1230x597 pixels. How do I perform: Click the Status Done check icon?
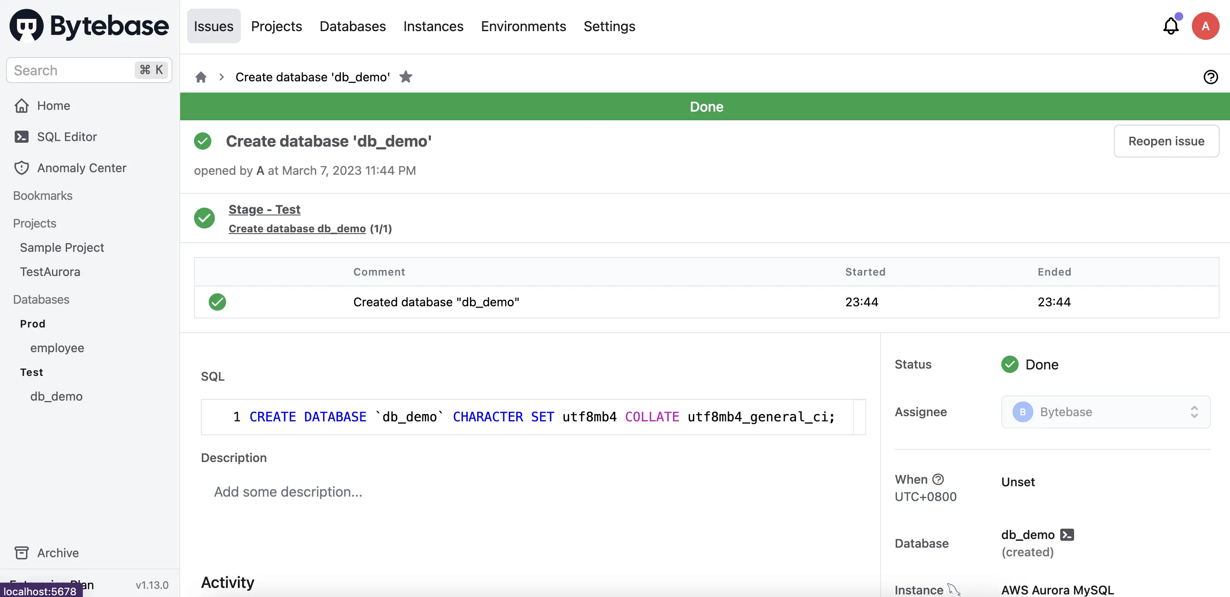[x=1010, y=364]
